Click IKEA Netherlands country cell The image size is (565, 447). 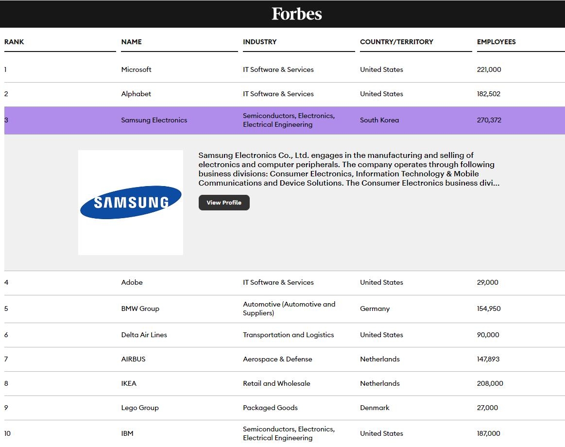380,383
